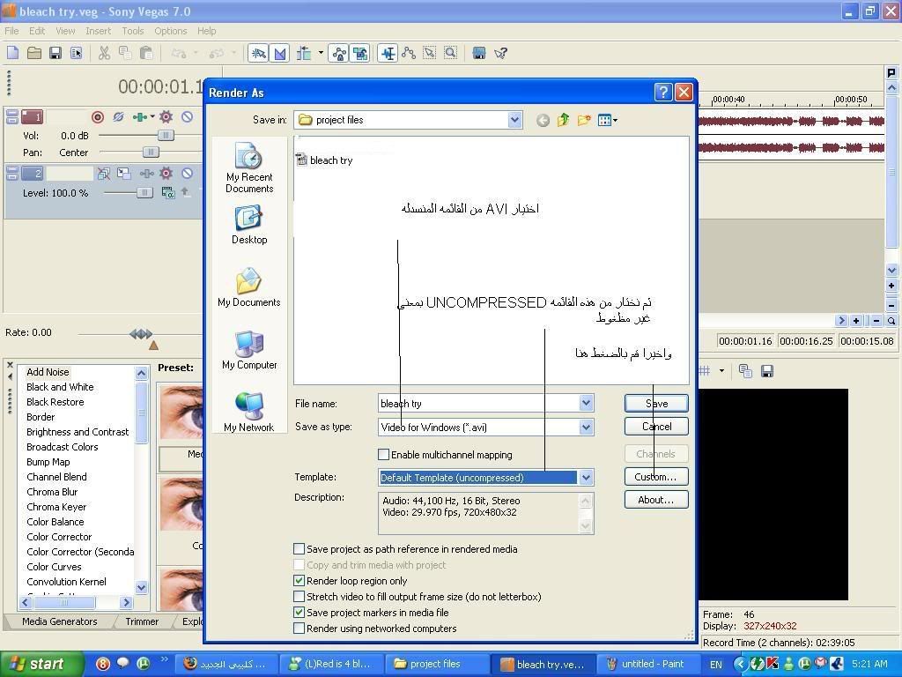This screenshot has width=902, height=677.
Task: Open the Tools menu
Action: coord(133,31)
